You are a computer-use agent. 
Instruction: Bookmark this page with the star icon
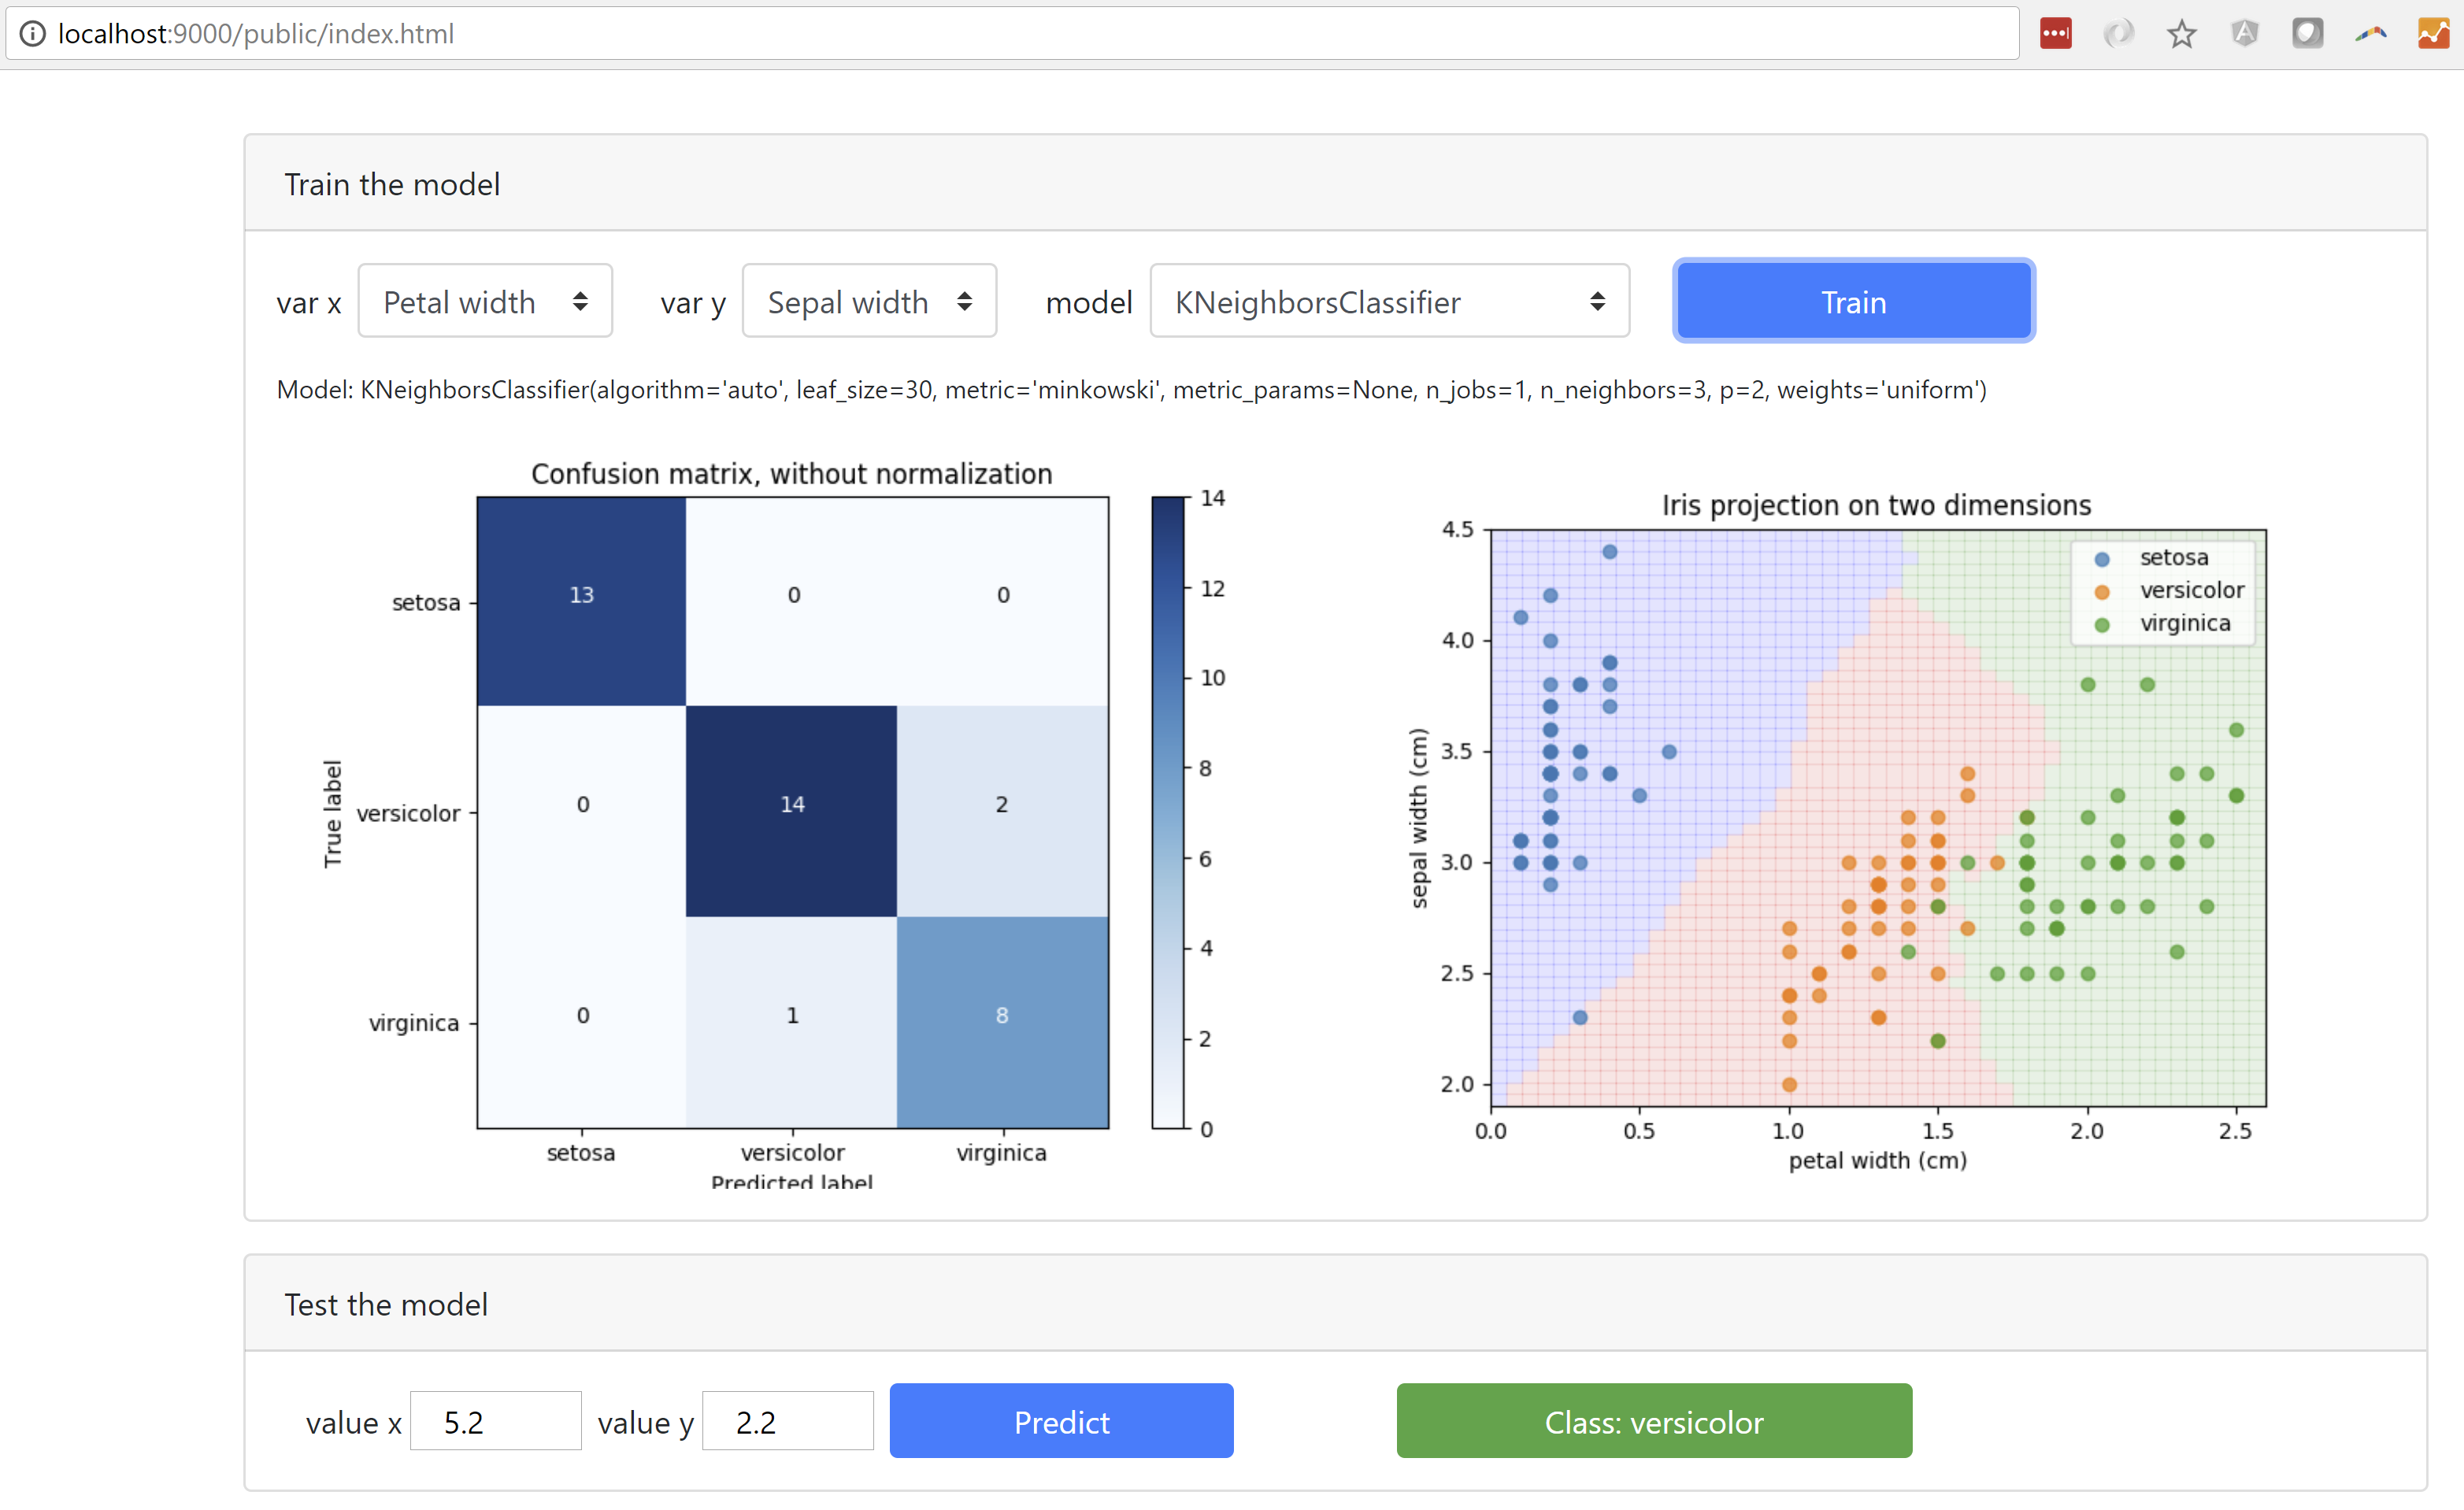[2181, 34]
